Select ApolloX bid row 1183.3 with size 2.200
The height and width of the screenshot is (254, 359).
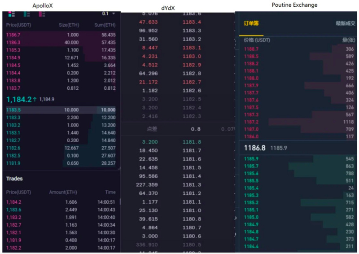pos(61,118)
